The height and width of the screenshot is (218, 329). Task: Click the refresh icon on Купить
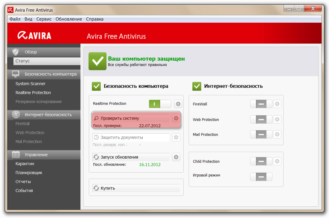point(96,188)
